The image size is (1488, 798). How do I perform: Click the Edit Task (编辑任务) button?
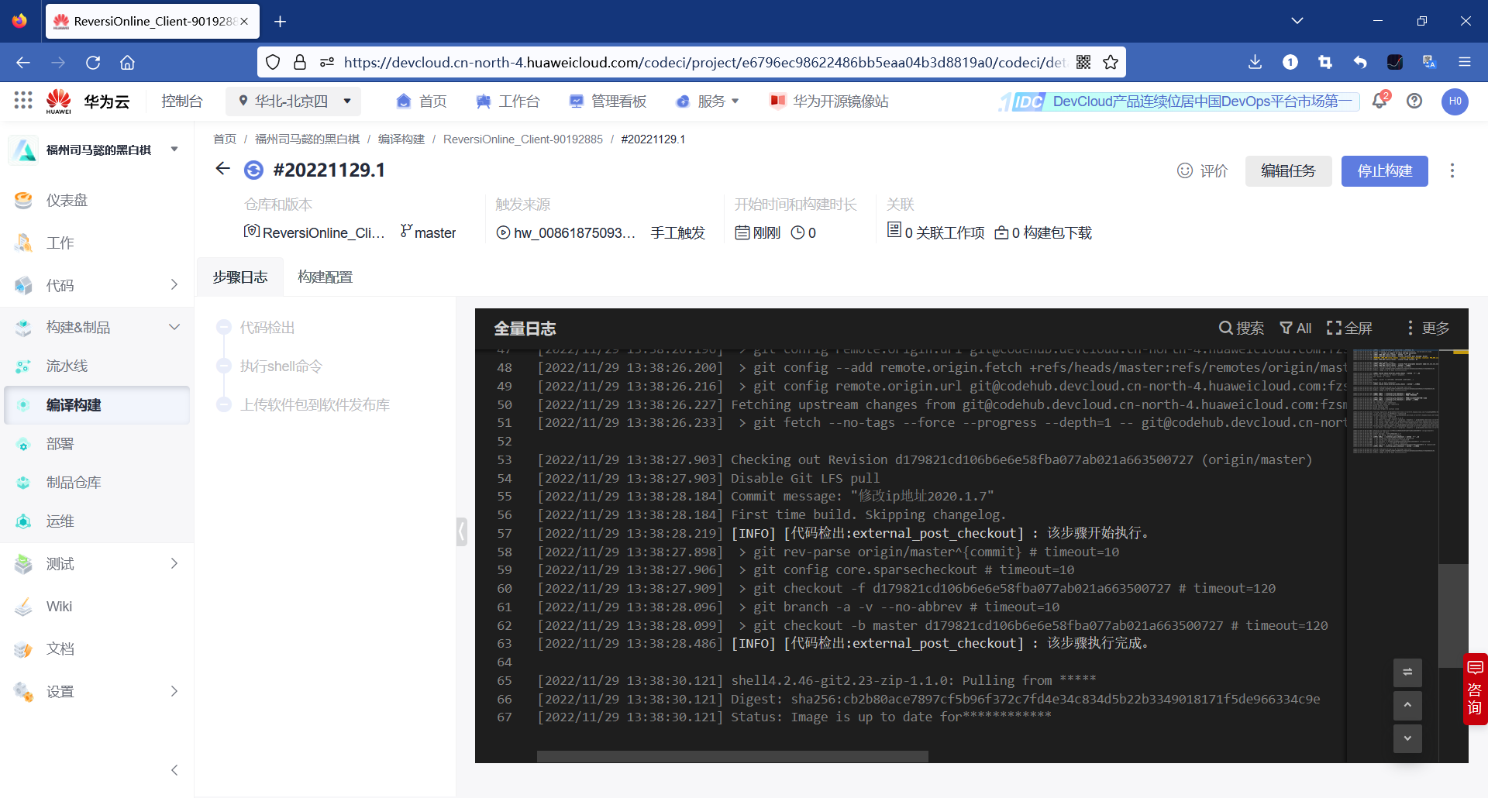[x=1289, y=170]
